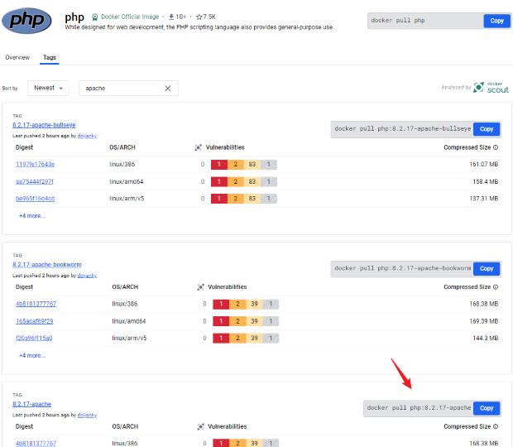This screenshot has width=513, height=447.
Task: Click the PHP logo icon
Action: pyautogui.click(x=31, y=20)
